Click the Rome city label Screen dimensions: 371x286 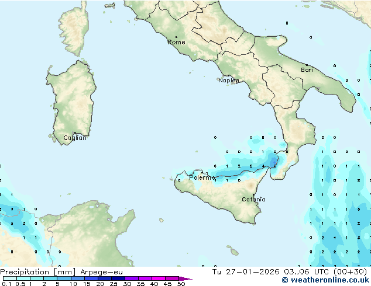(176, 42)
